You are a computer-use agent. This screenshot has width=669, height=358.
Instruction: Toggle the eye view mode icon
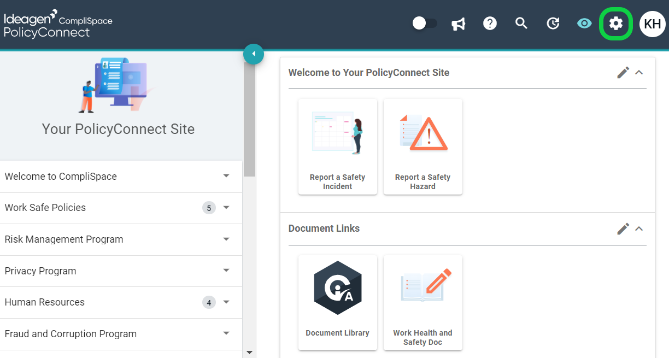coord(584,24)
